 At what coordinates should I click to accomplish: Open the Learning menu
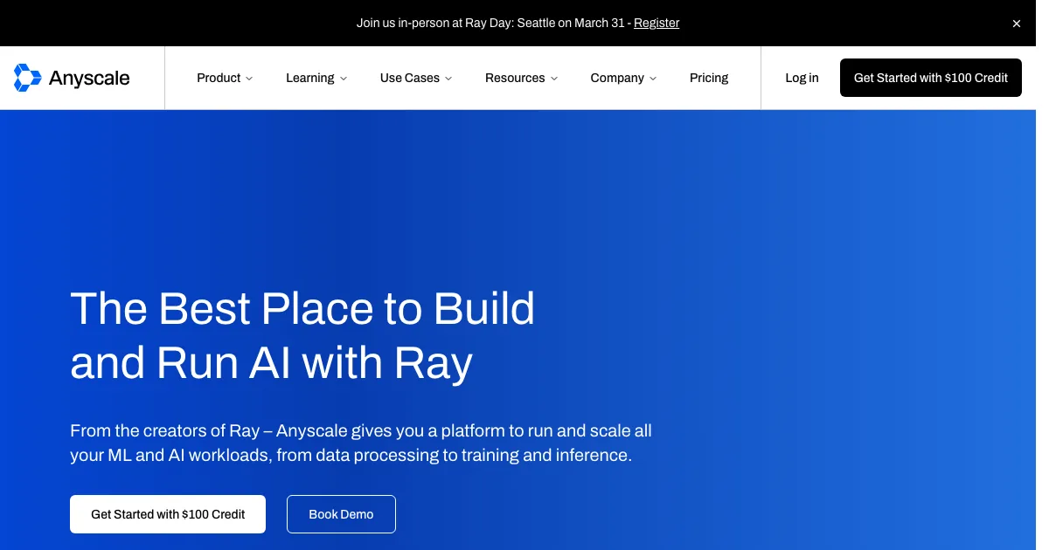click(309, 78)
